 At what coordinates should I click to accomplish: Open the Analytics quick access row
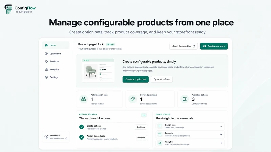(x=190, y=143)
